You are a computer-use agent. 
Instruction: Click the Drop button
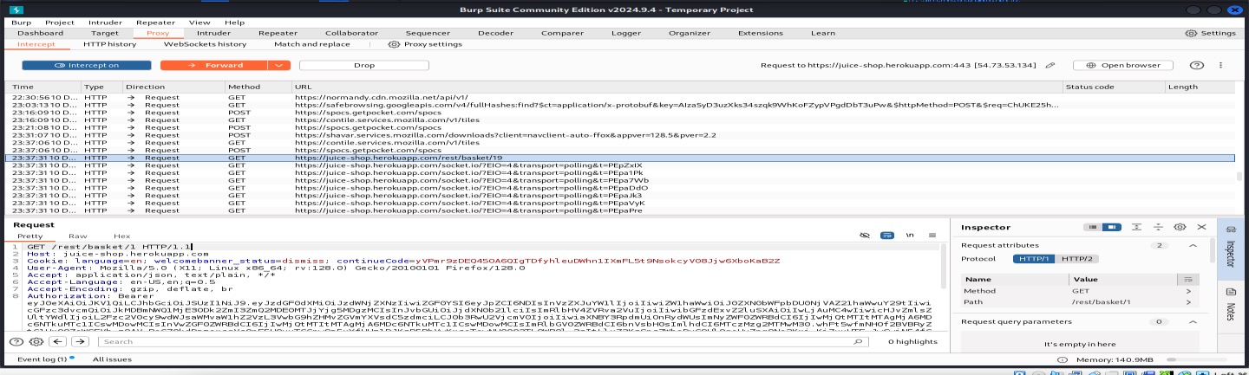pos(364,65)
